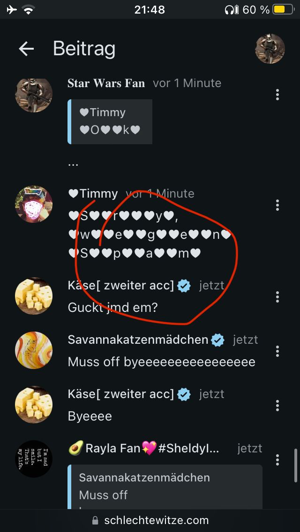Open options menu for Rayla Fan comment
Viewport: 300px width, 532px height.
tap(277, 459)
